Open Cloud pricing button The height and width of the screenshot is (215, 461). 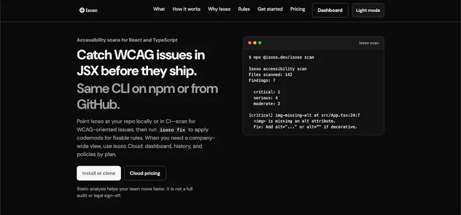point(145,173)
